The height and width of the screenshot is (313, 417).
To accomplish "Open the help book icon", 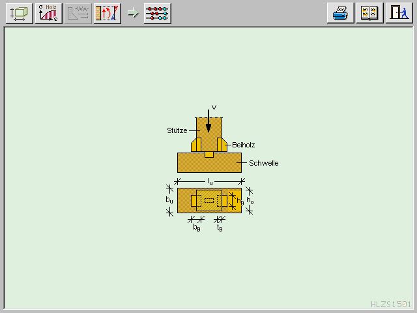I will click(369, 13).
